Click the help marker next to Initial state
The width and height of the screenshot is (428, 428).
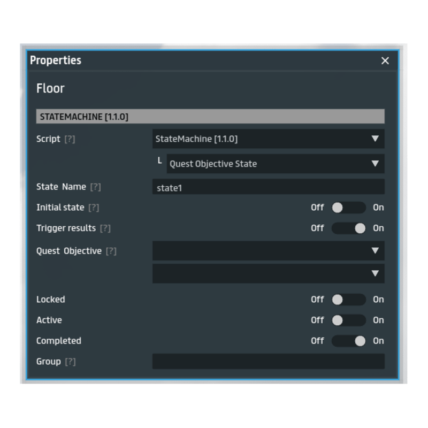pos(94,208)
